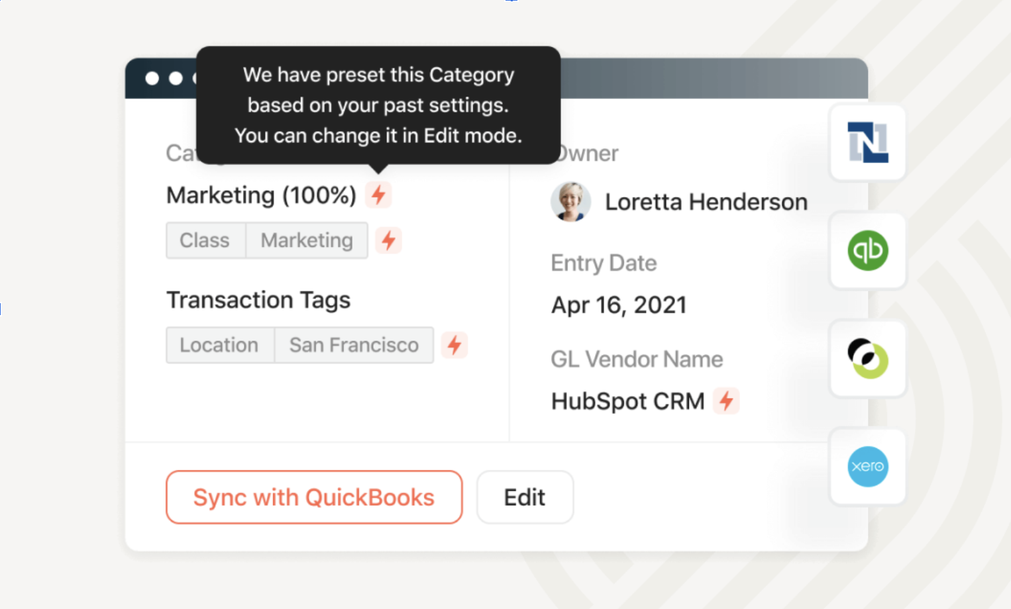Select the Marketing class value
Screen dimensions: 1011x609
[307, 240]
